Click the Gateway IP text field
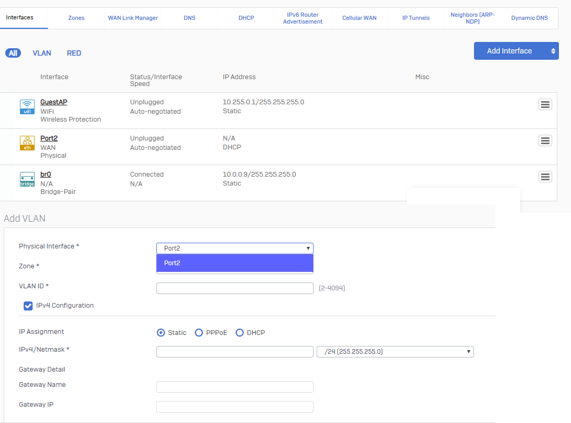This screenshot has width=571, height=423. (x=234, y=407)
